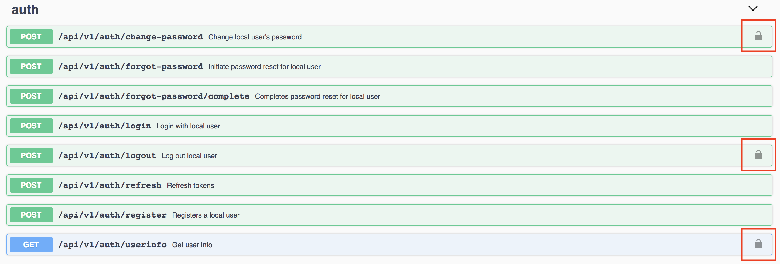Click the 'Login with local user' description
Screen dimensions: 780x264
point(188,126)
